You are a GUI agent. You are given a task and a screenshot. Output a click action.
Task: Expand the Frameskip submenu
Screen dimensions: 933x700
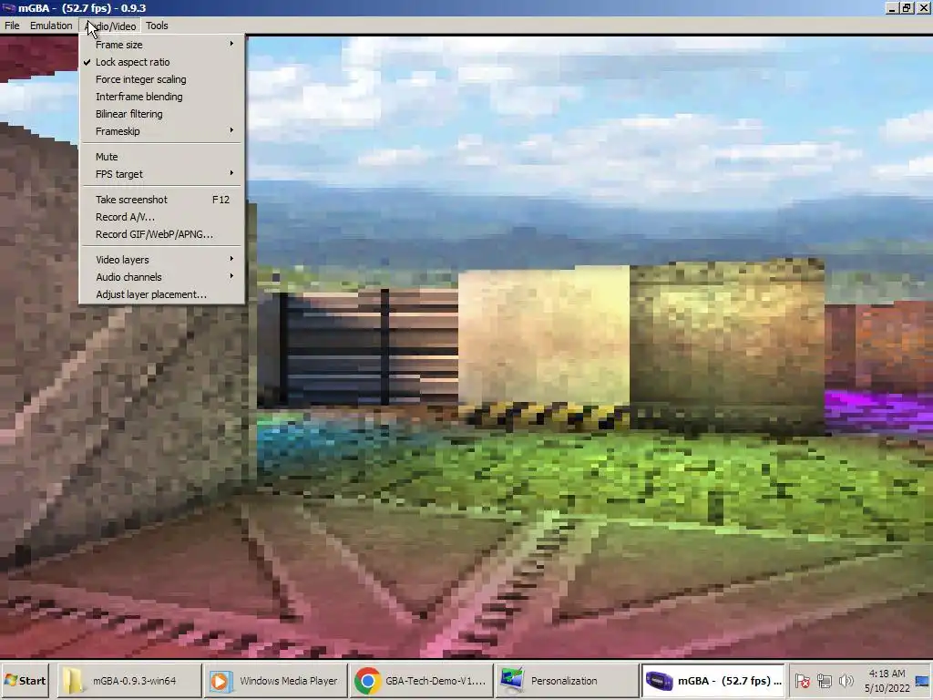[162, 131]
